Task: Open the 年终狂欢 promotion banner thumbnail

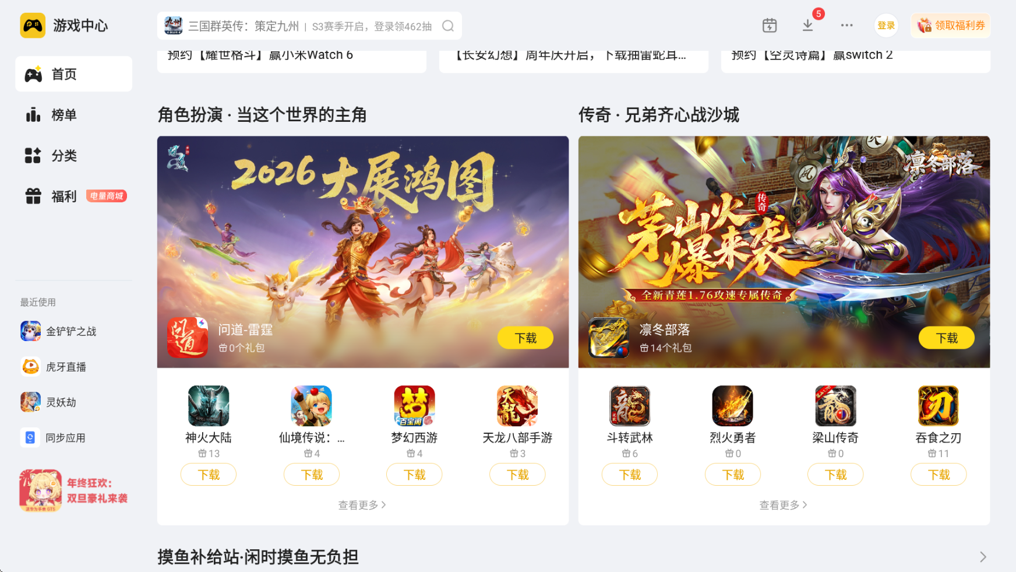Action: click(40, 491)
